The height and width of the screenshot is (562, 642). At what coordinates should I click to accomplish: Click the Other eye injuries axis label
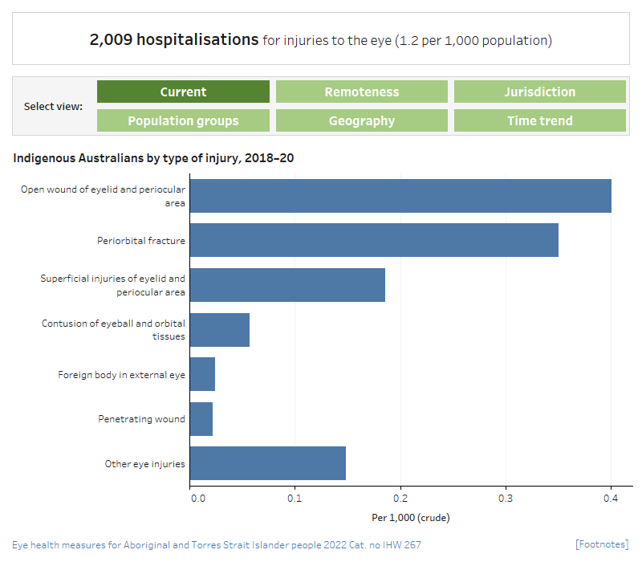144,464
